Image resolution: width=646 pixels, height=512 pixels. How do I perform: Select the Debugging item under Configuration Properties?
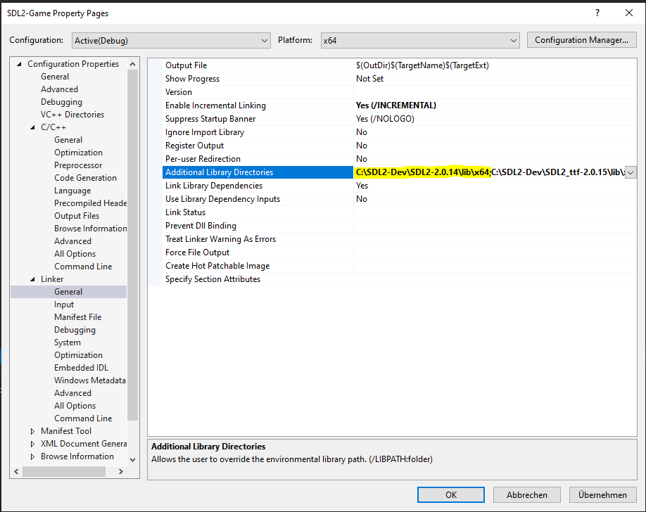point(61,102)
